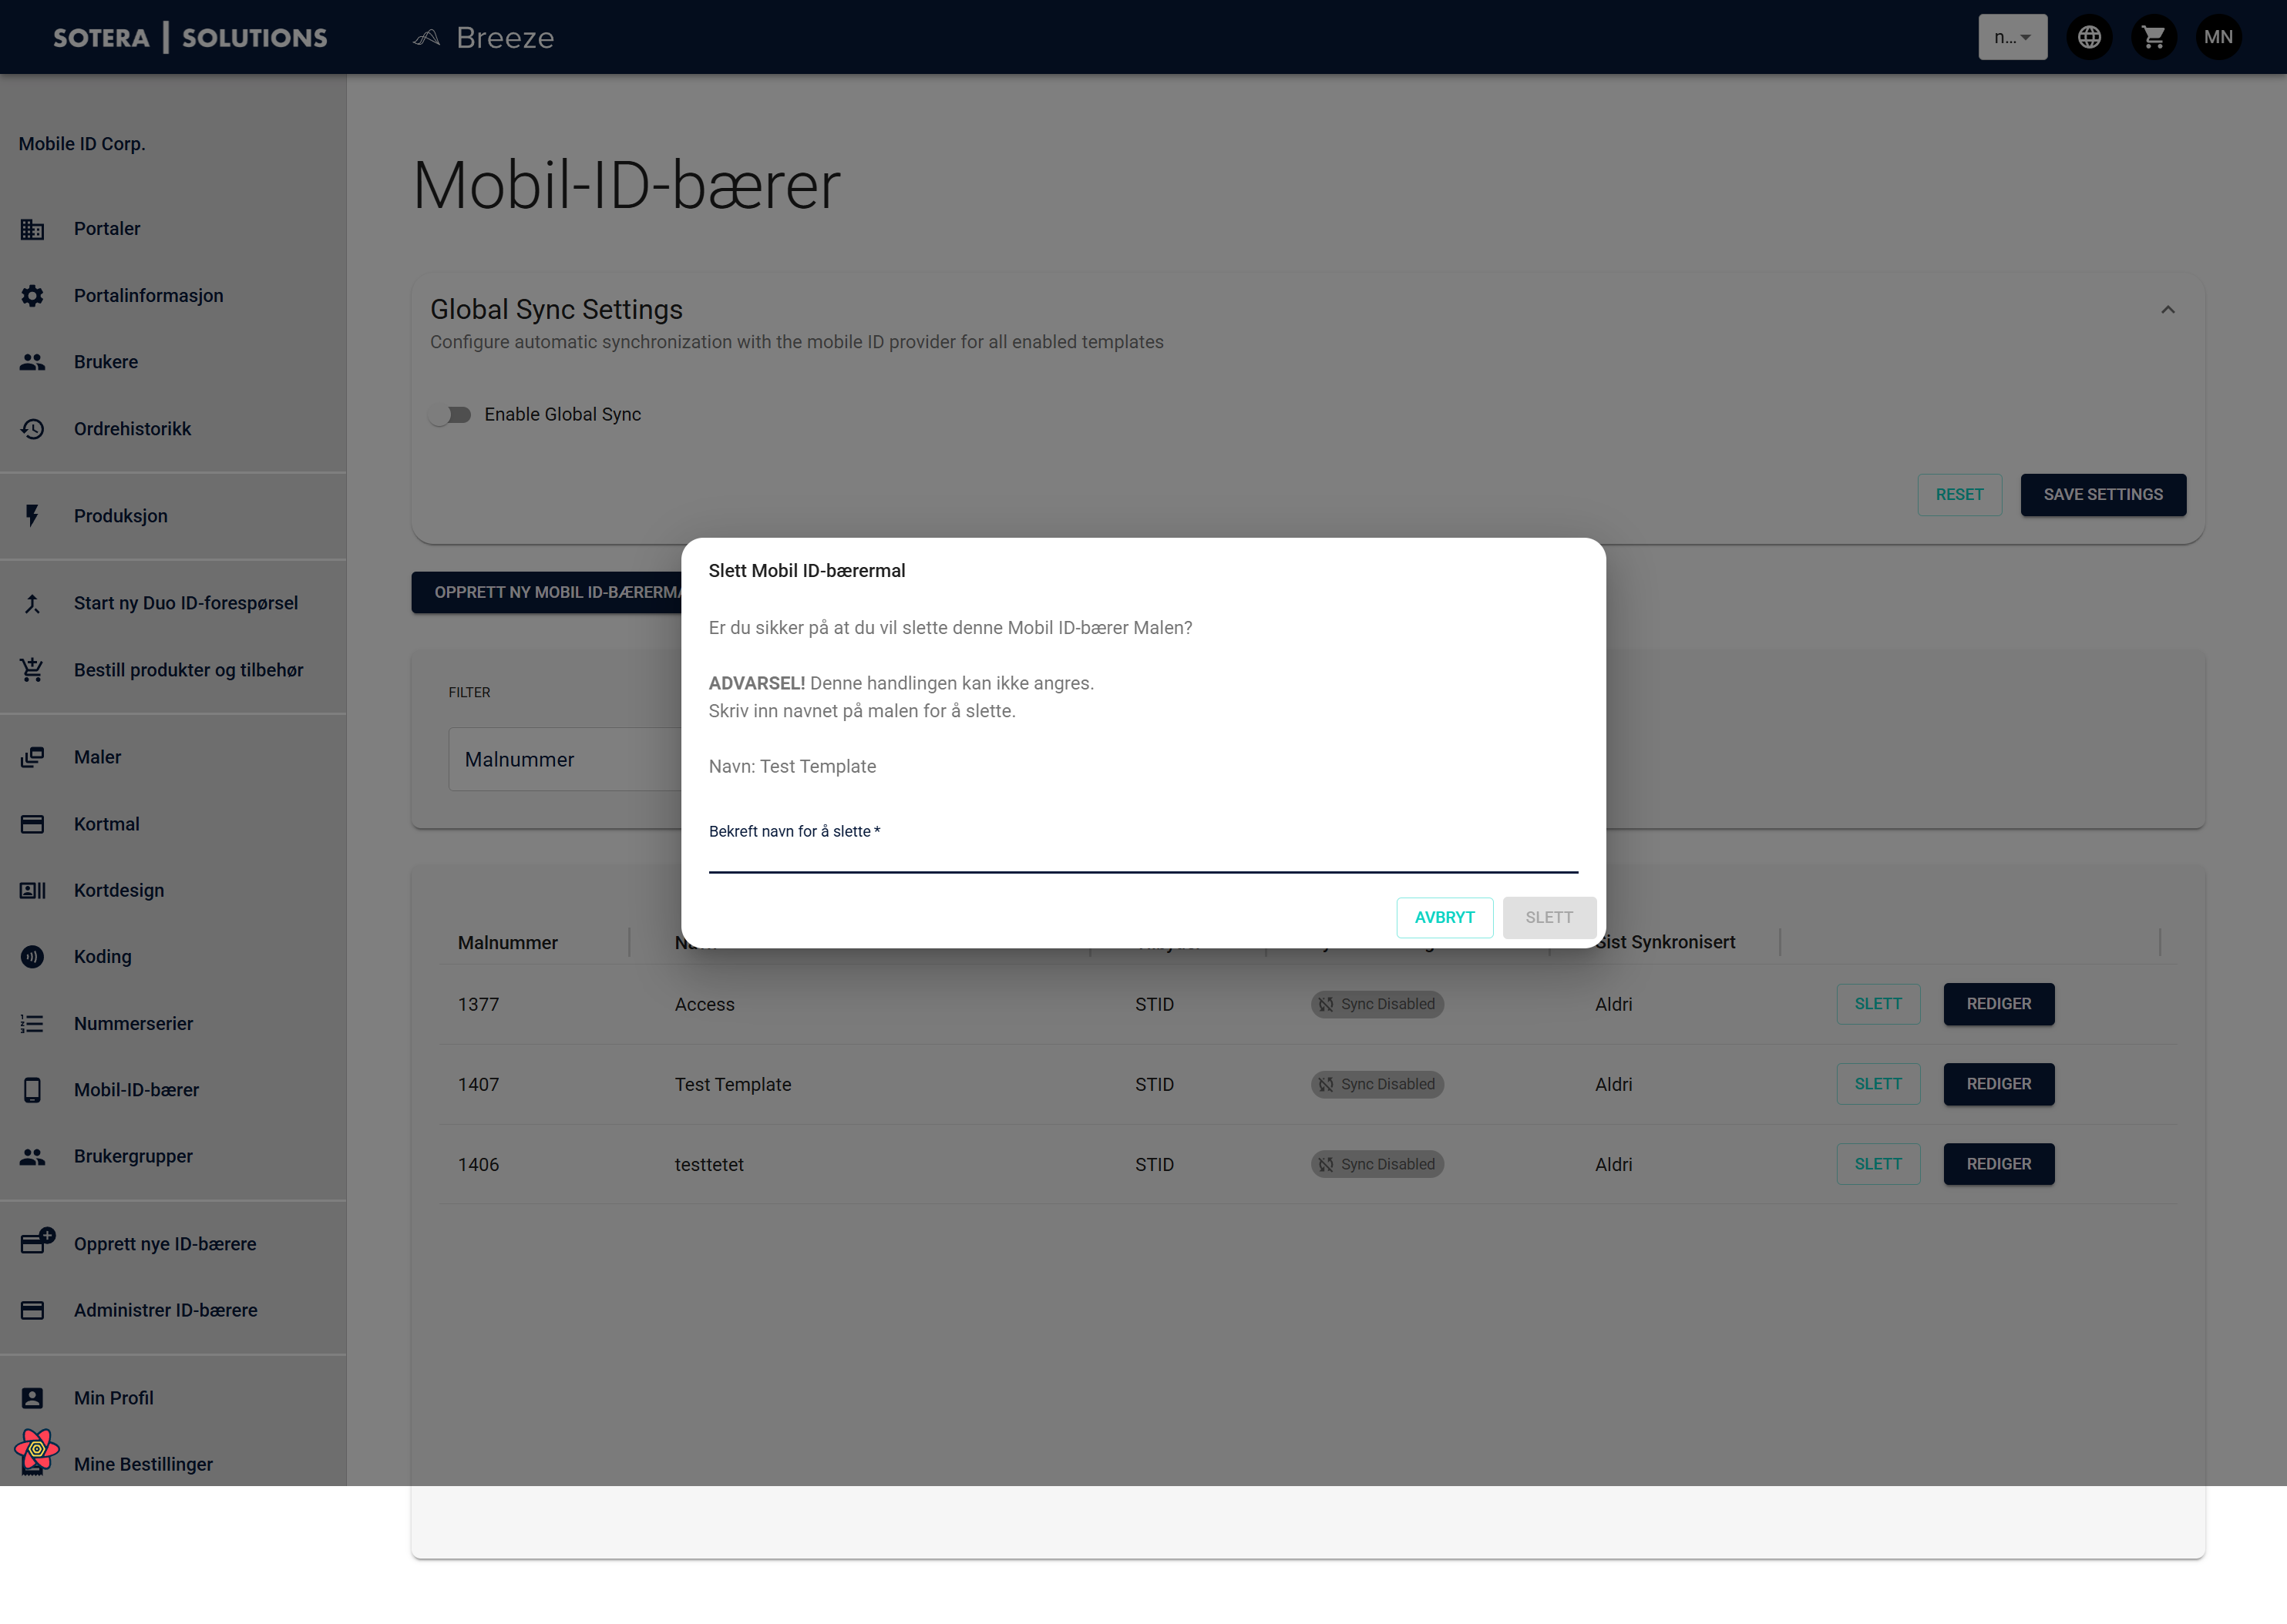2287x1624 pixels.
Task: Click the React Query devtools flower icon
Action: click(37, 1449)
